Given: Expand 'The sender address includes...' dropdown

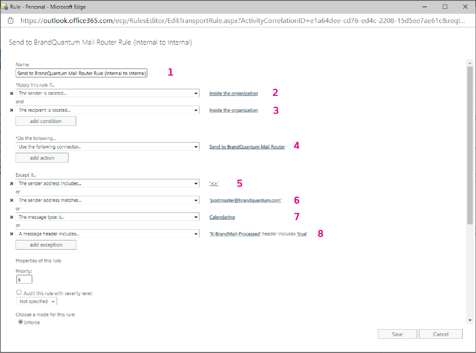Looking at the screenshot, I should tap(107, 183).
